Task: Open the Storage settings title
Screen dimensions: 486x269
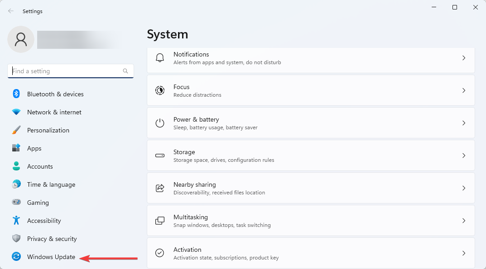Action: click(184, 152)
